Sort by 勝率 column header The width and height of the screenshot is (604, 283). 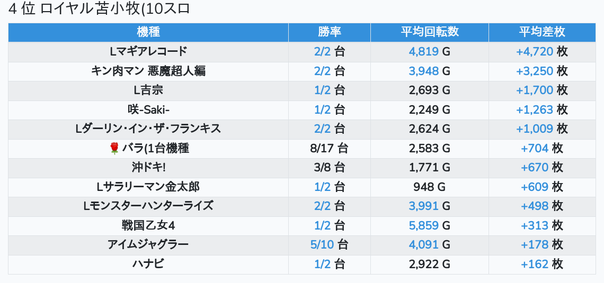coord(329,32)
